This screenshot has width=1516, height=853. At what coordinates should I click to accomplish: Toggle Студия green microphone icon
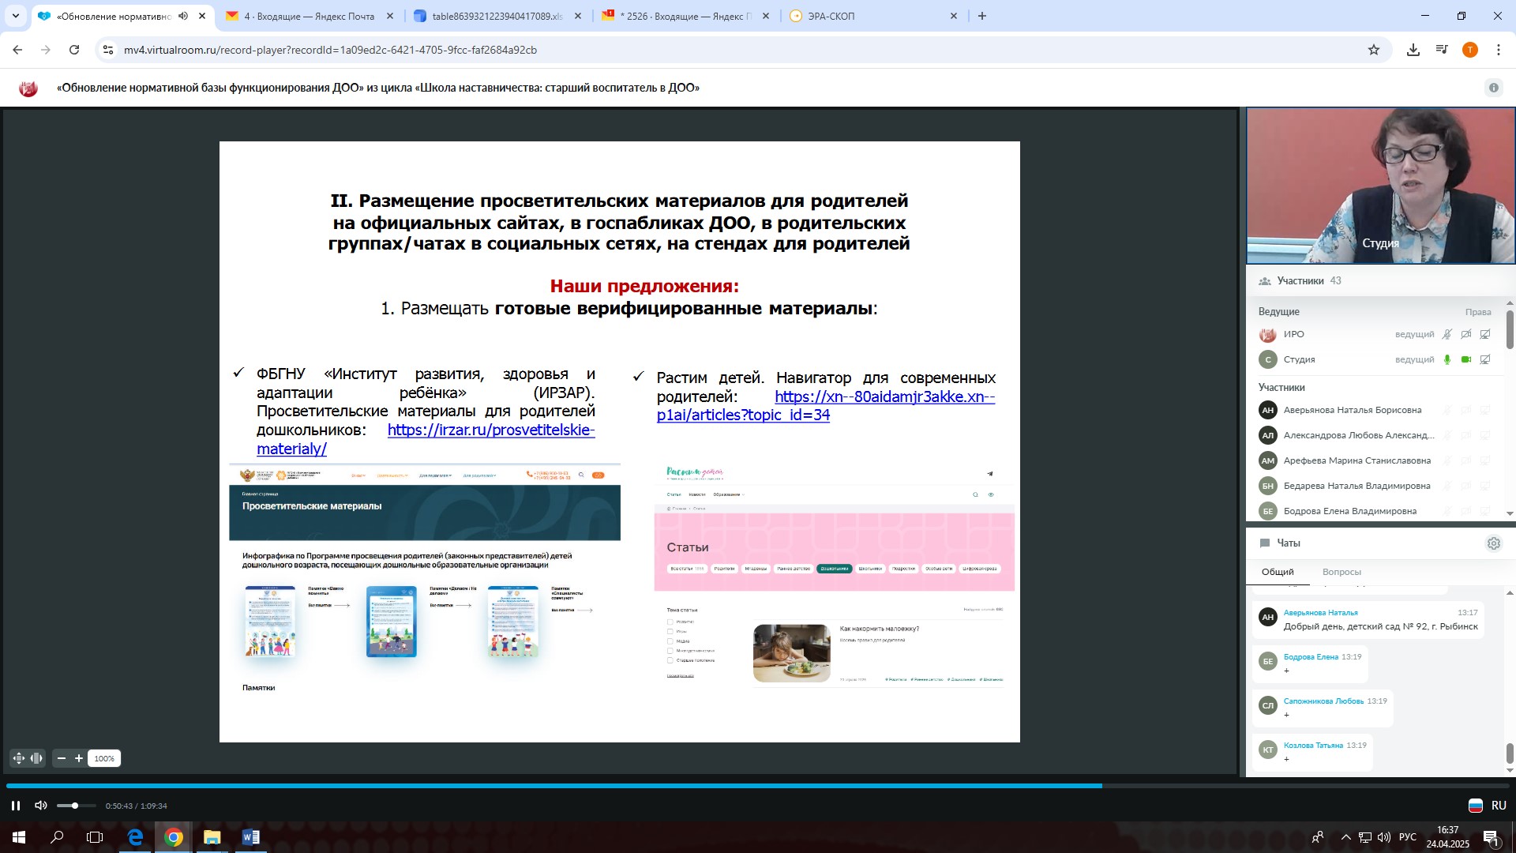1447,359
